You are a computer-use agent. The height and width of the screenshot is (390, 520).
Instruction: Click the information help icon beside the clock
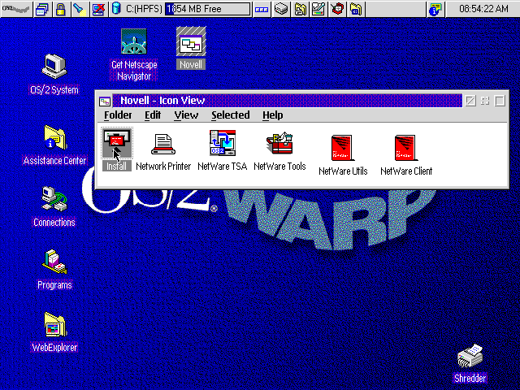(x=435, y=9)
